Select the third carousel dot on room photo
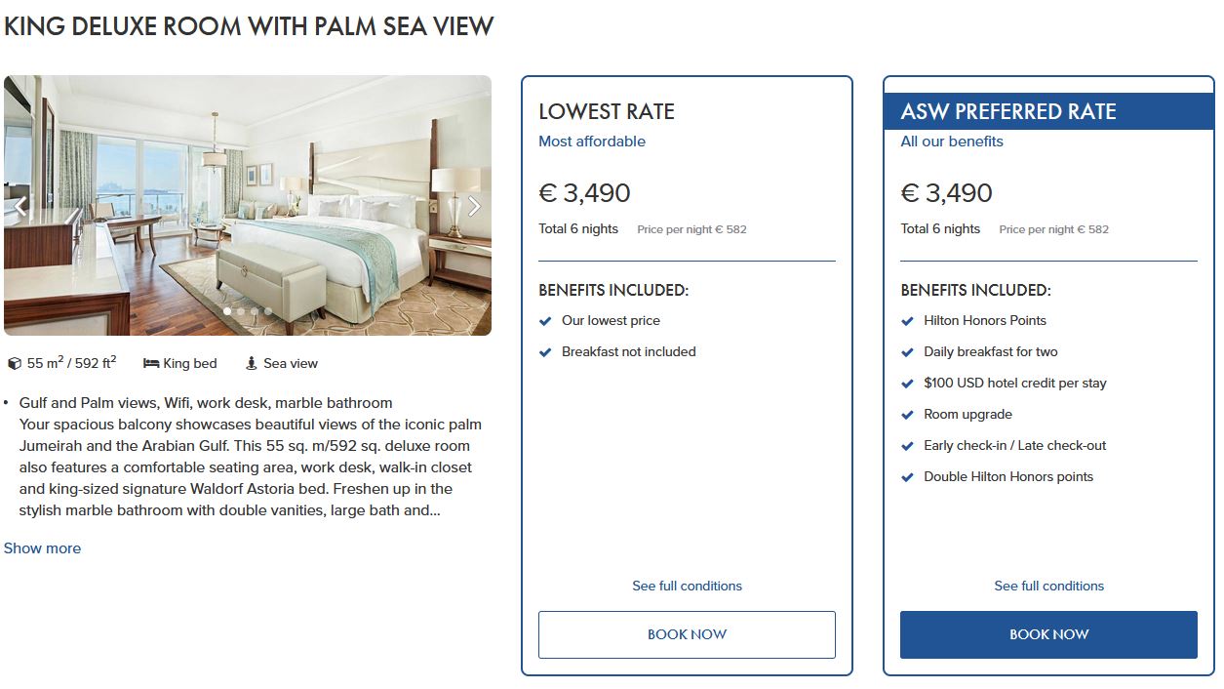 coord(255,311)
